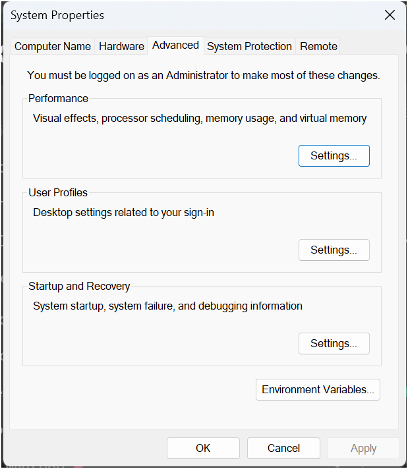Click the desktop settings sign-in description
Viewport: 408px width, 469px height.
click(123, 212)
